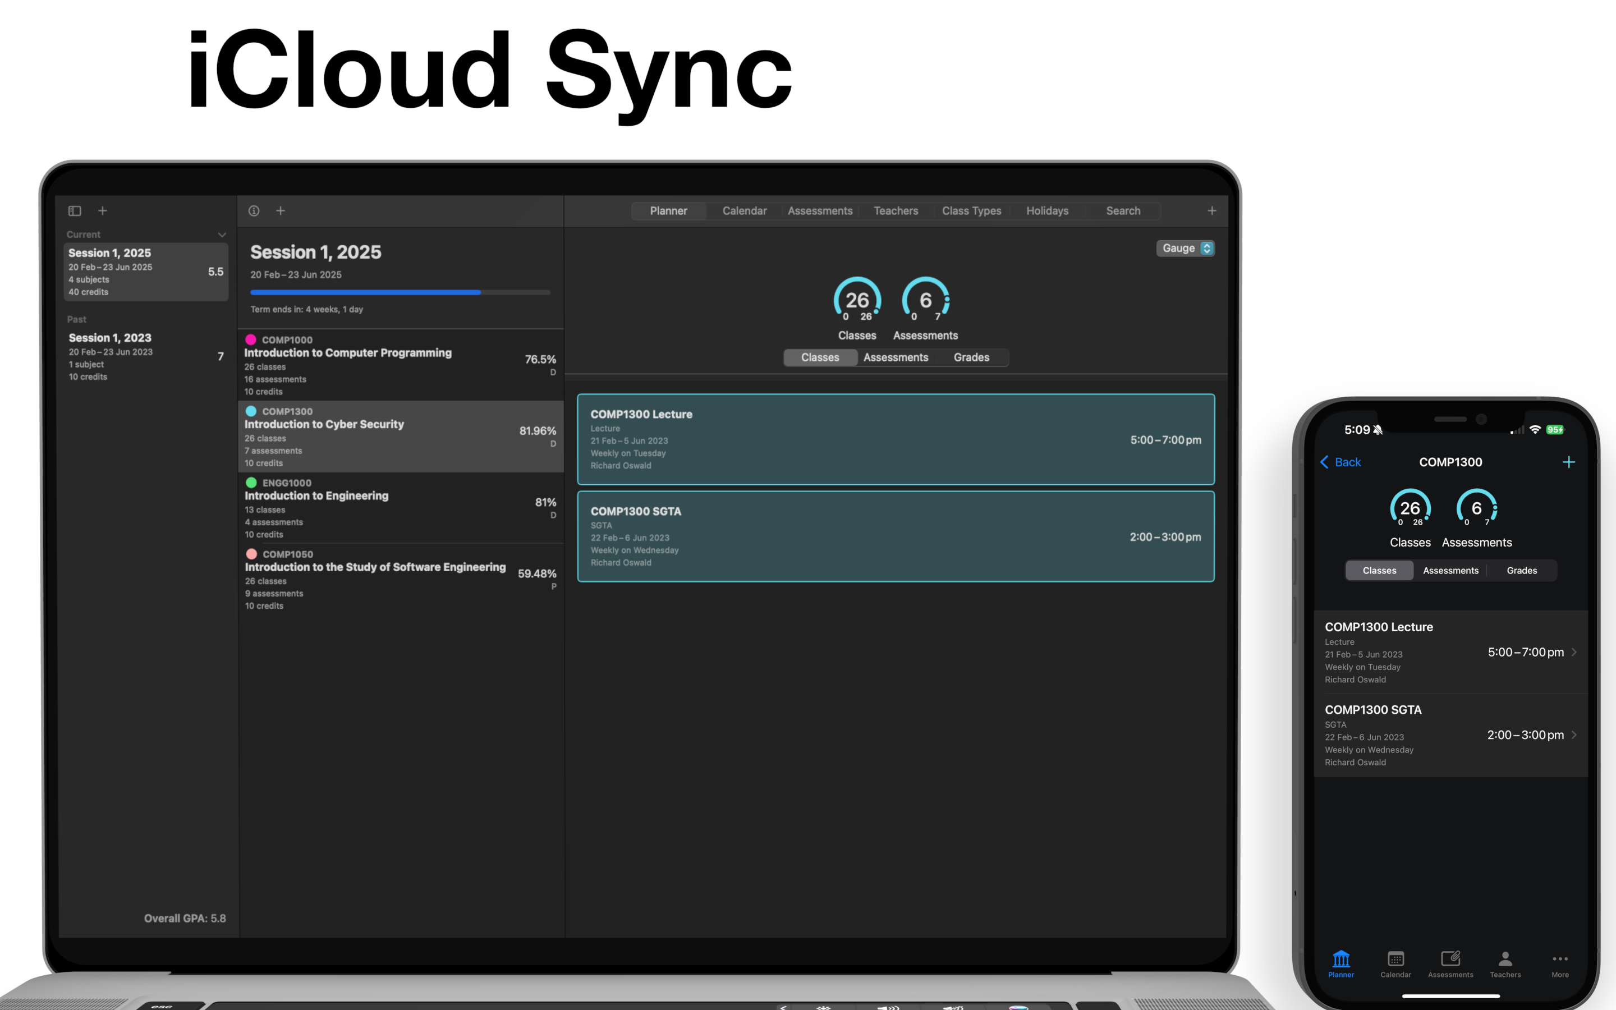Open COMP1300 SGTA row on iPhone
Viewport: 1616px width, 1010px height.
1450,736
